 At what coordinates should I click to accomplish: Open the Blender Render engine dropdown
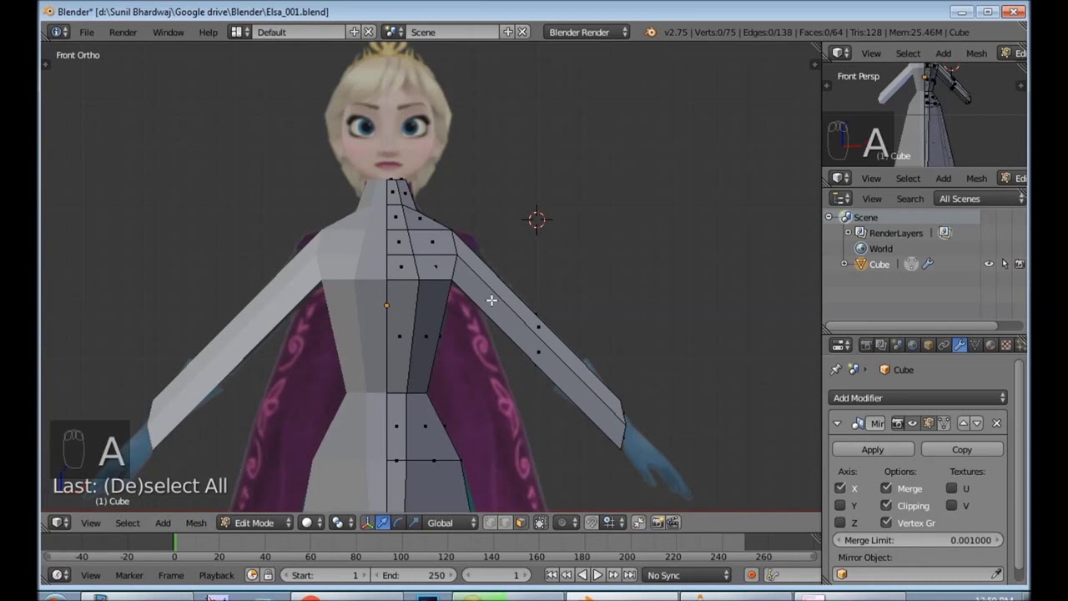click(x=587, y=32)
